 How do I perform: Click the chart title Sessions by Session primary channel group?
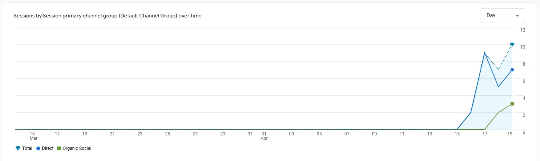pos(108,16)
